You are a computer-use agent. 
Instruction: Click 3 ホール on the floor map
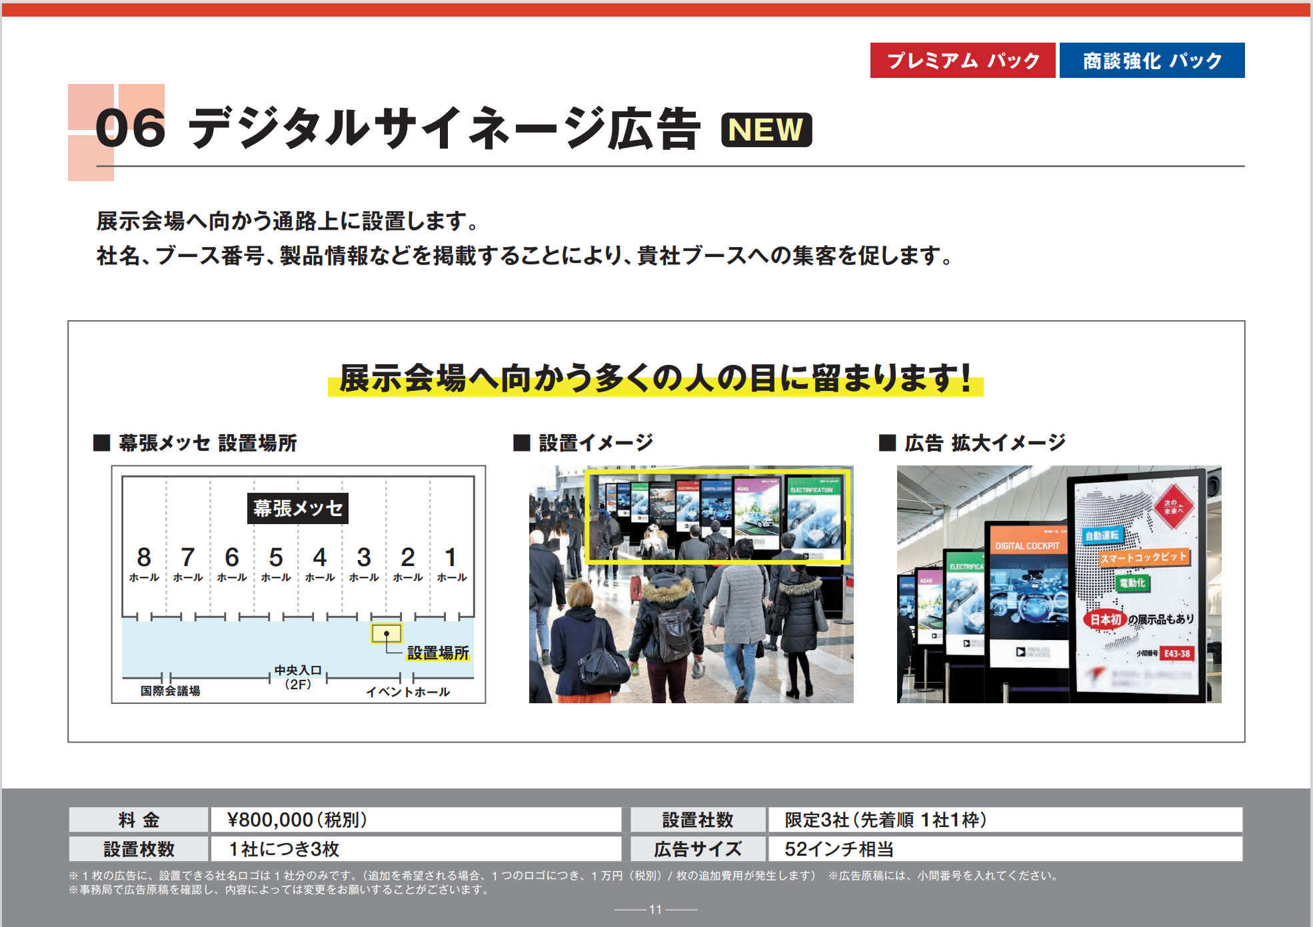pyautogui.click(x=364, y=563)
